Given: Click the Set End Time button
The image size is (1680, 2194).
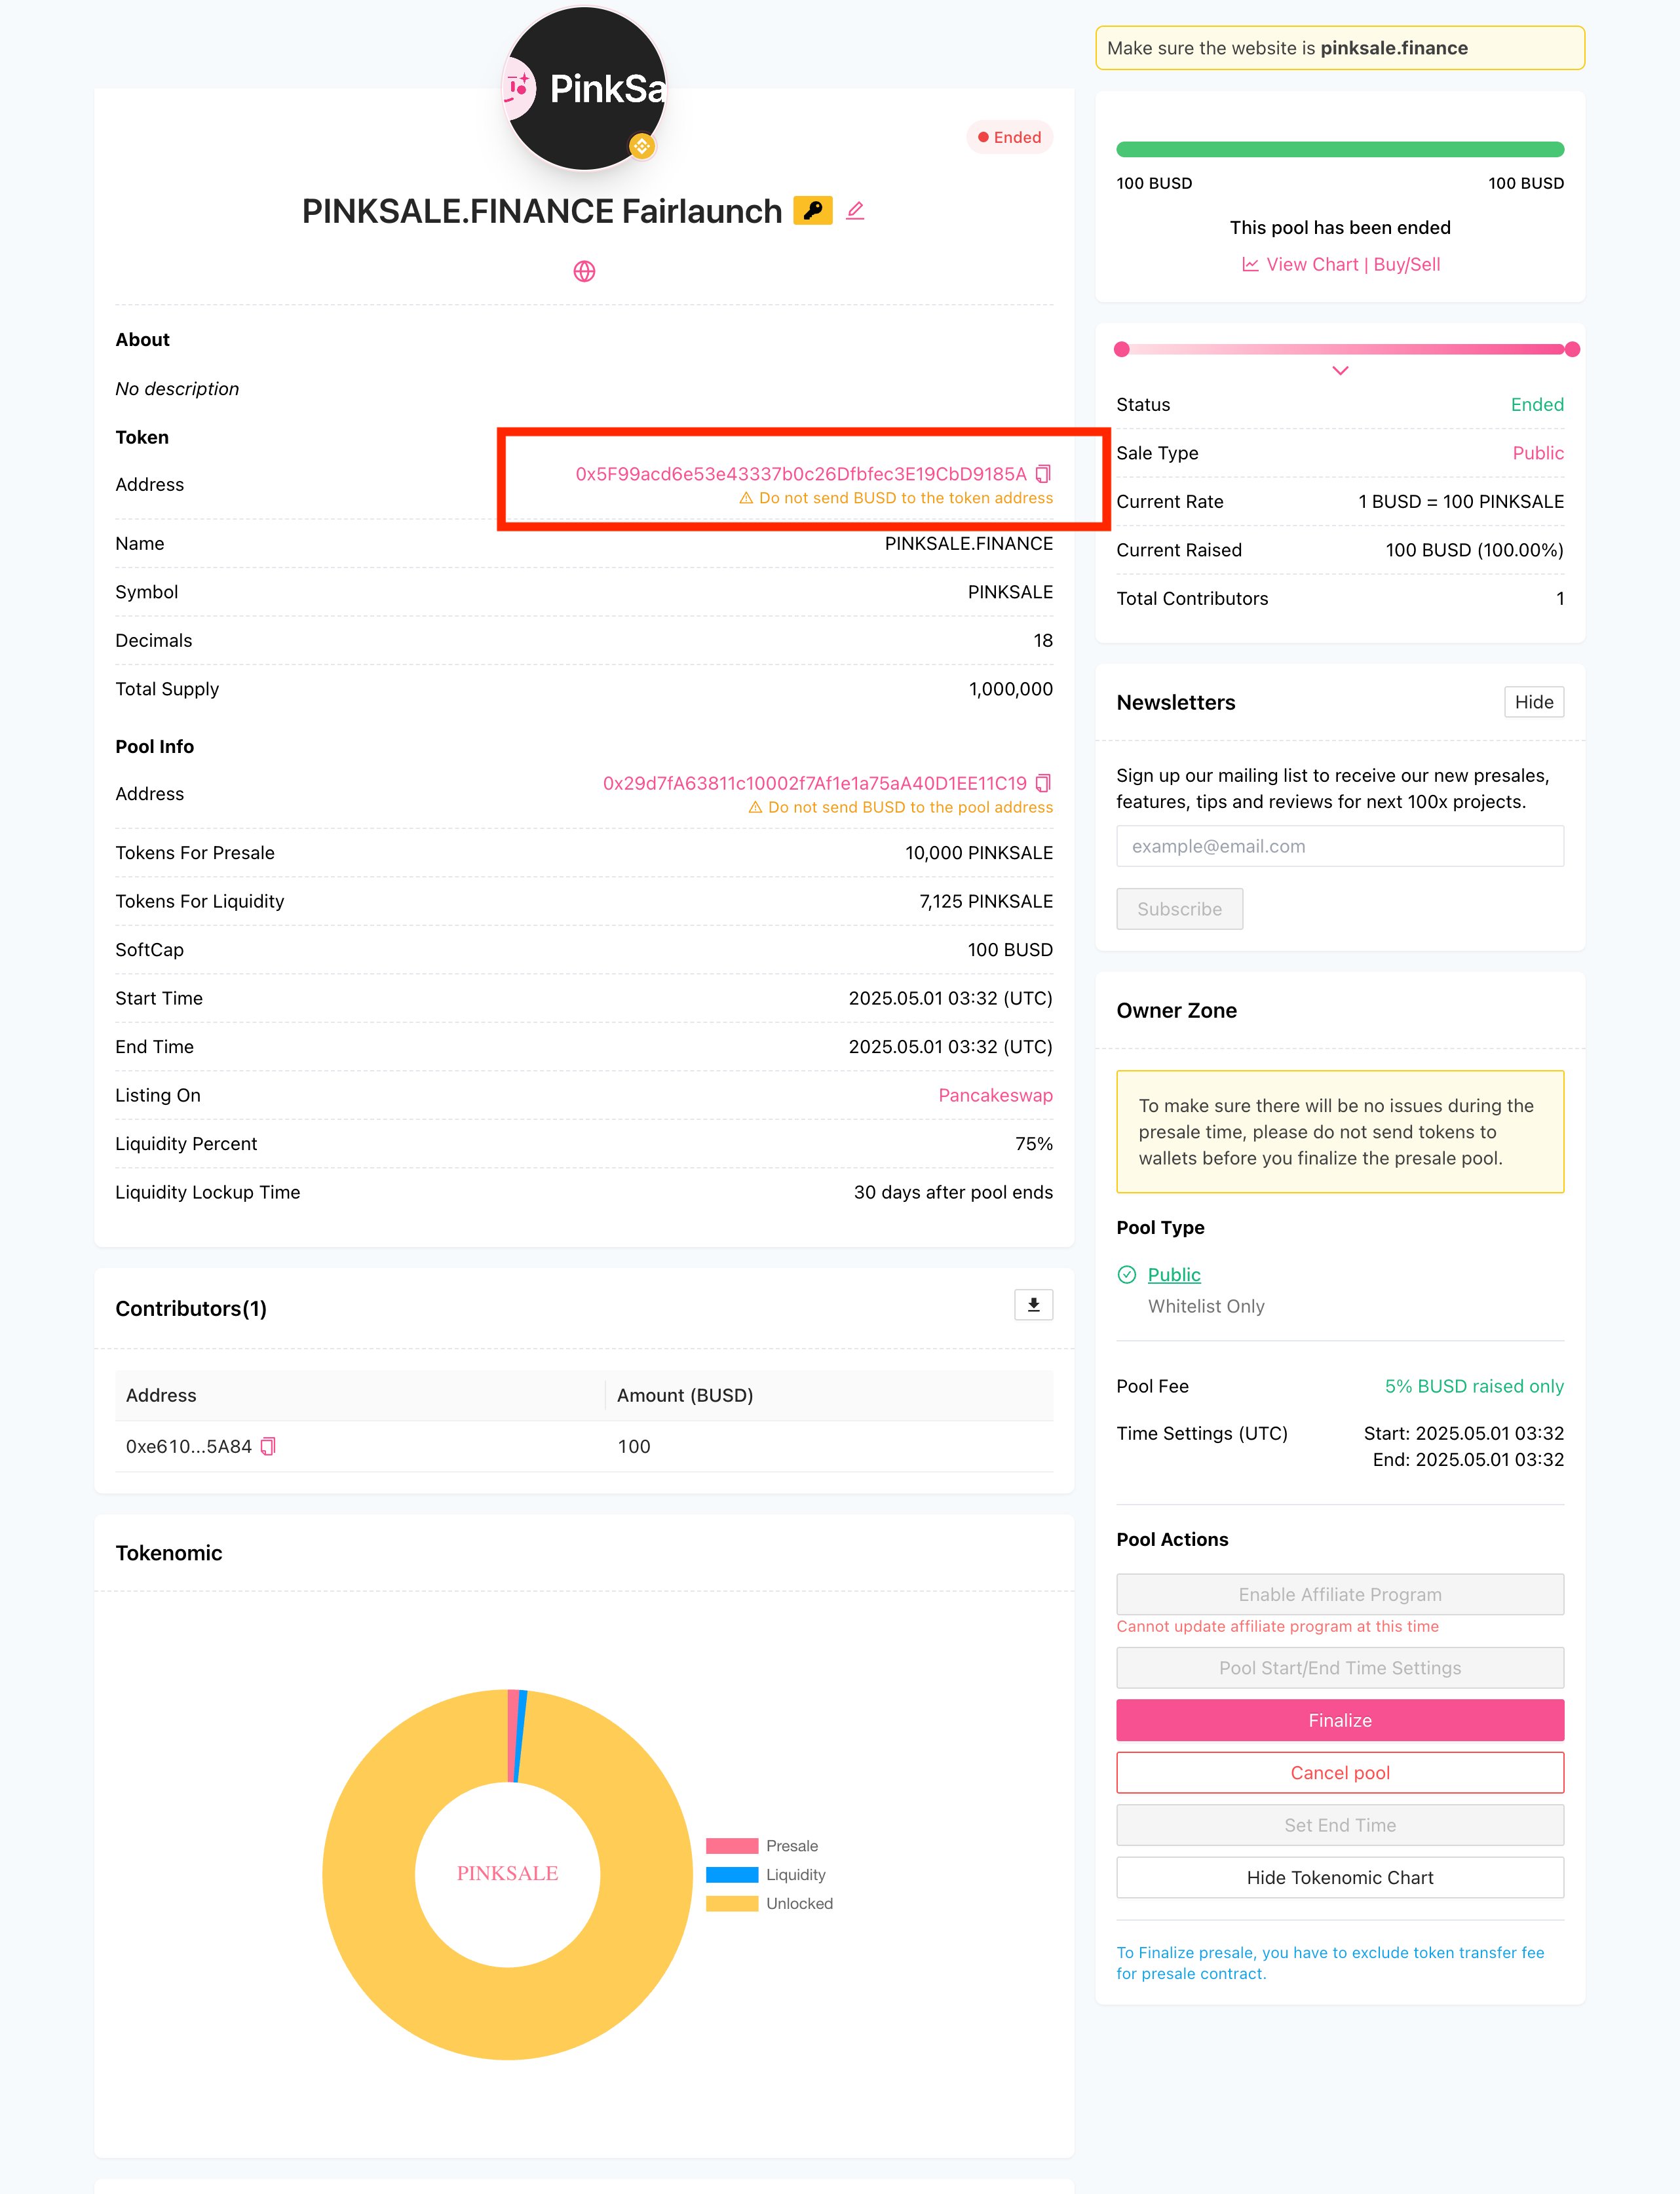Looking at the screenshot, I should pos(1340,1826).
